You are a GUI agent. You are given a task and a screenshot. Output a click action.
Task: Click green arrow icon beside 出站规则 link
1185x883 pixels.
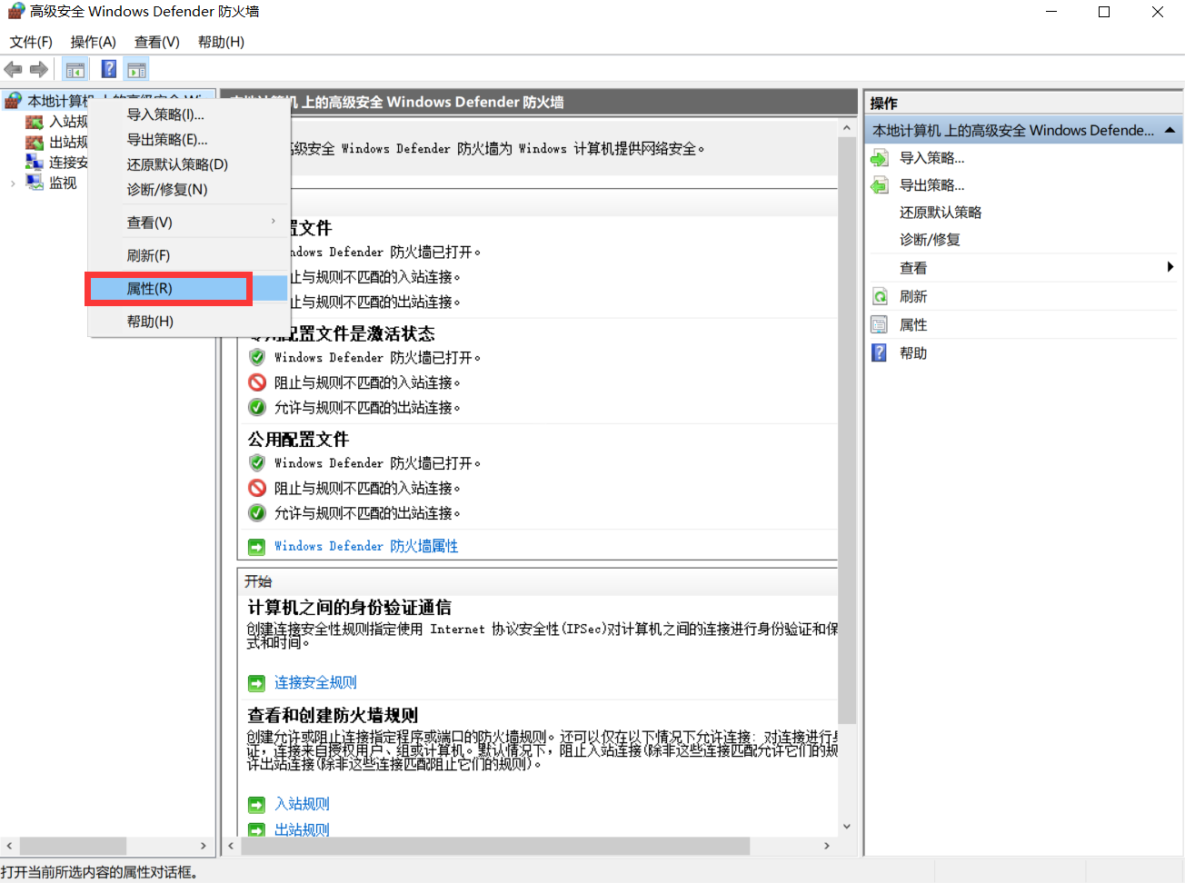click(257, 830)
